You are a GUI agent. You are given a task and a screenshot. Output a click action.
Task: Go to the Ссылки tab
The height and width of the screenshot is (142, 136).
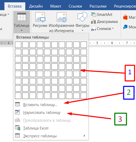[x=75, y=6]
